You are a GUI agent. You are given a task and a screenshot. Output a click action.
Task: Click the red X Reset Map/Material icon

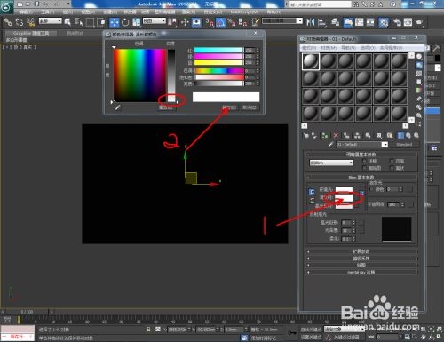(x=336, y=136)
